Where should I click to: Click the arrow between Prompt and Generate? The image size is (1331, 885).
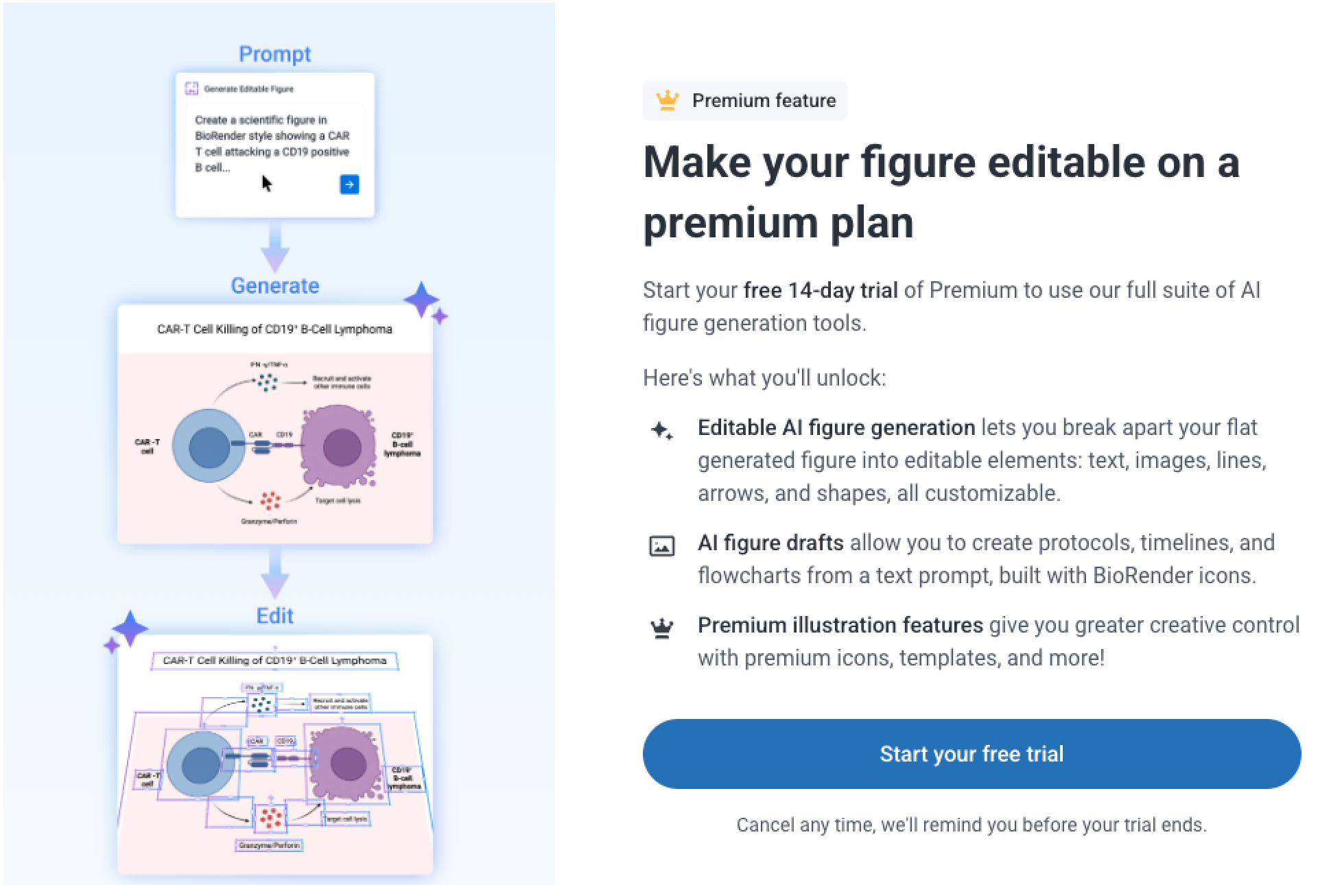274,247
